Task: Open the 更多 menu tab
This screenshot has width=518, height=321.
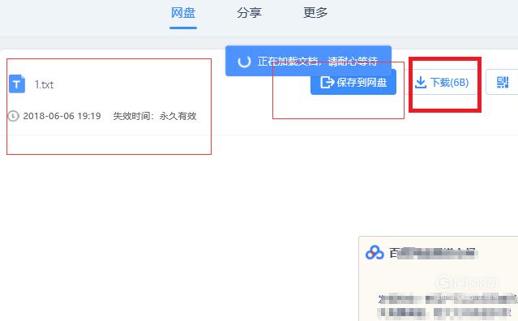Action: pos(315,13)
